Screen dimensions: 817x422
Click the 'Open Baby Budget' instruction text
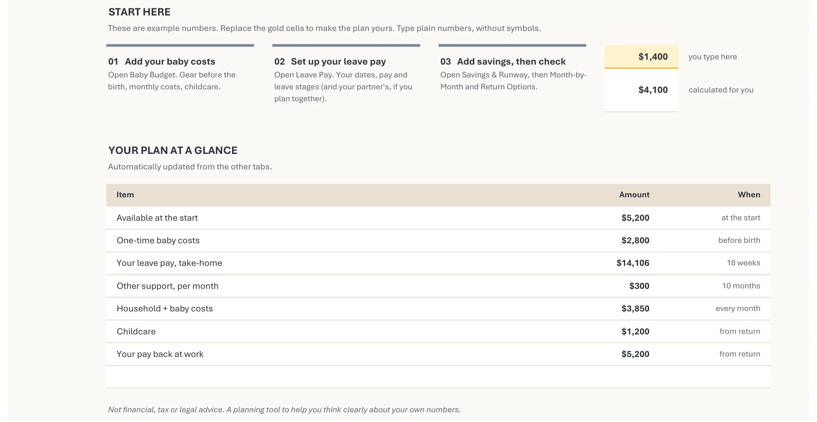(x=172, y=81)
